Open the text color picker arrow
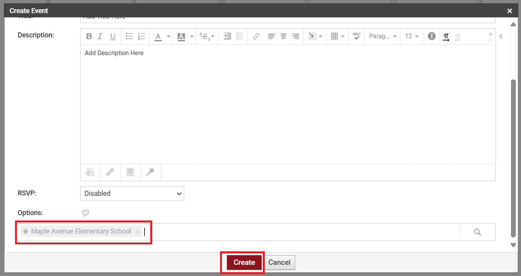The image size is (521, 276). click(x=169, y=36)
